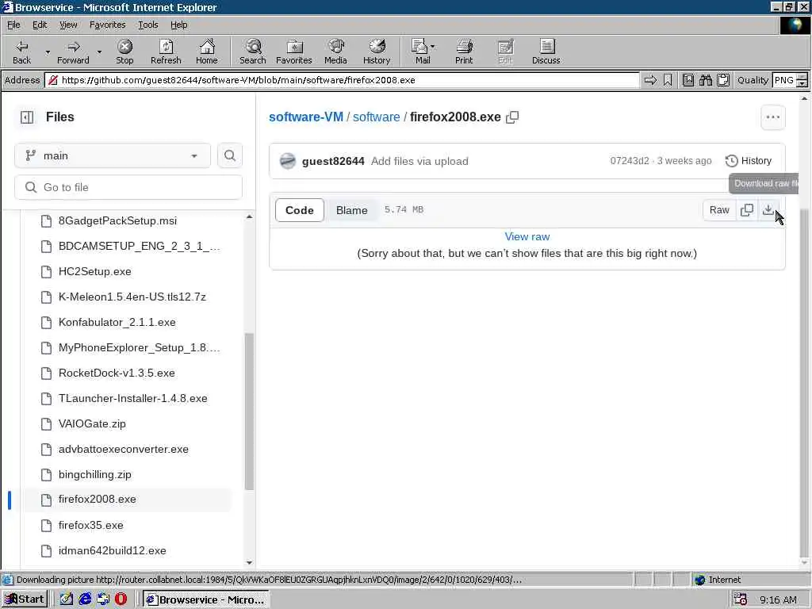Open the Search toolbar button

[253, 52]
